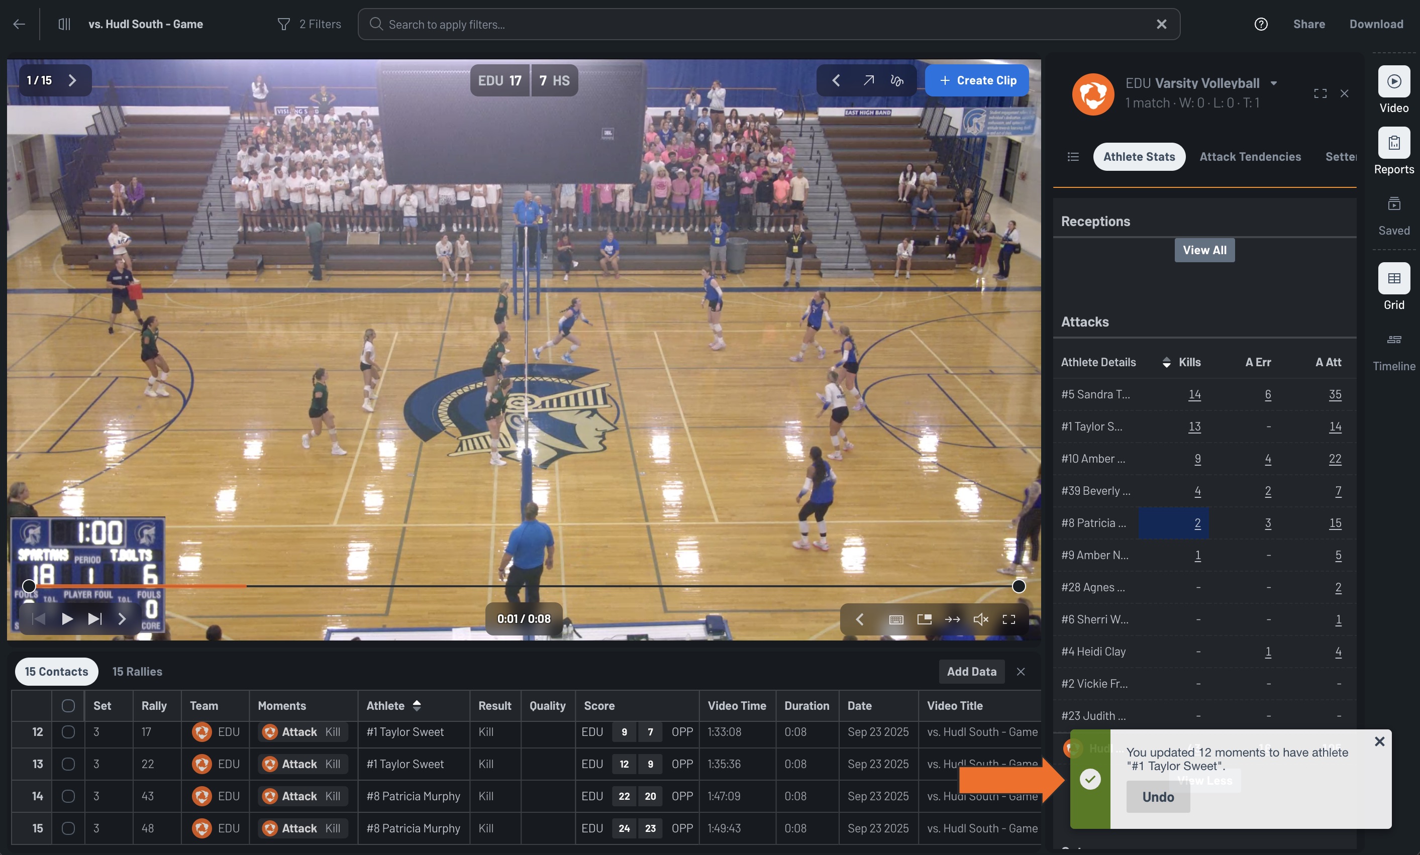
Task: Check the checkbox for row 15
Action: 68,828
